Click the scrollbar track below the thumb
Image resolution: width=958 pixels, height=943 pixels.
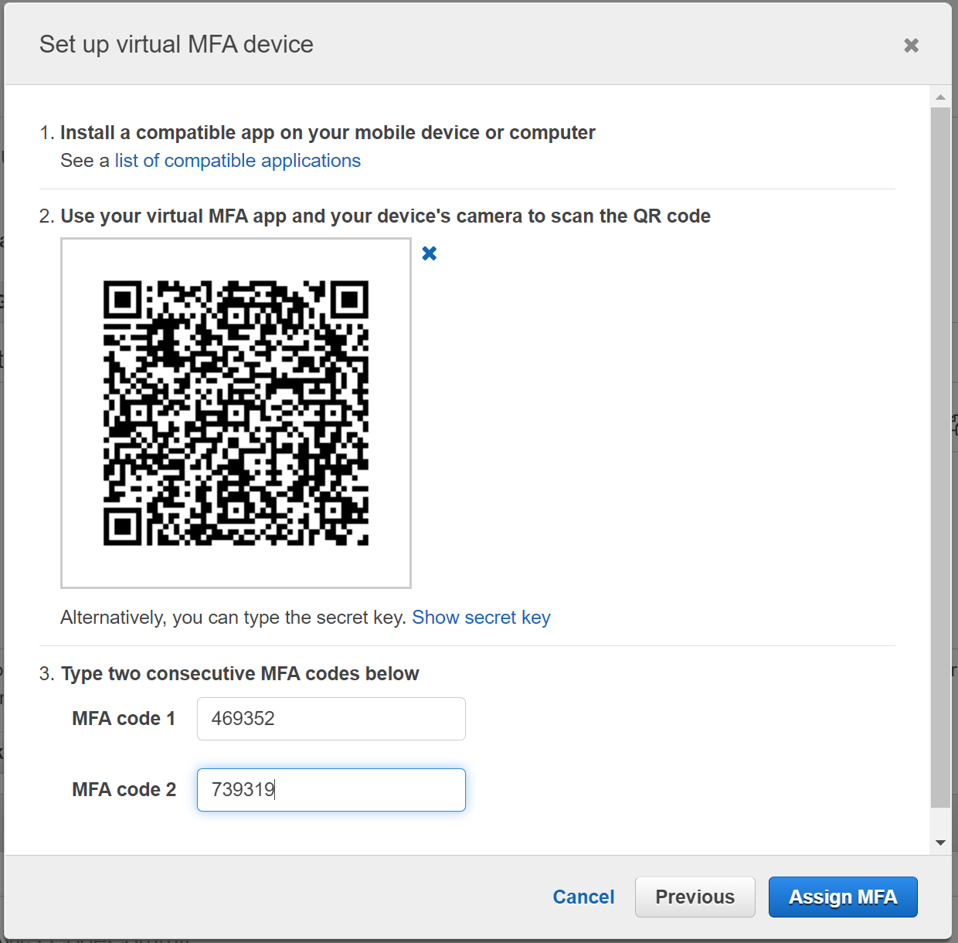[x=940, y=821]
